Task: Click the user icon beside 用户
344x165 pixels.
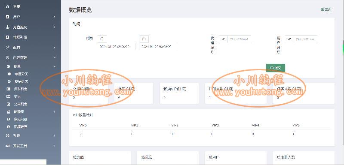Action: 8,17
